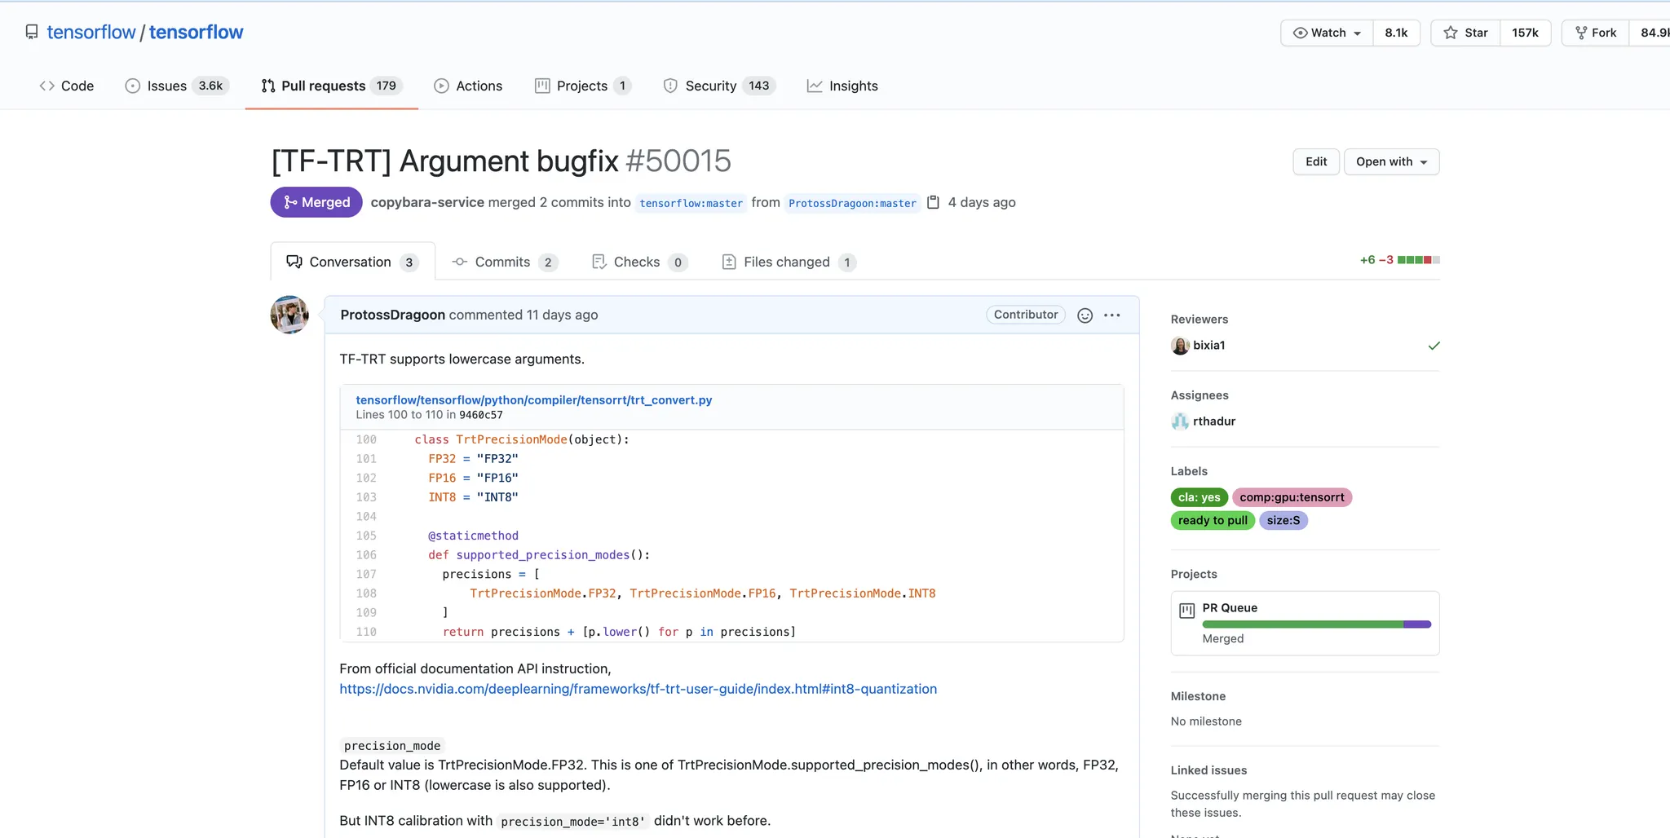The height and width of the screenshot is (838, 1670).
Task: Click the copy branch name clipboard icon
Action: [934, 202]
